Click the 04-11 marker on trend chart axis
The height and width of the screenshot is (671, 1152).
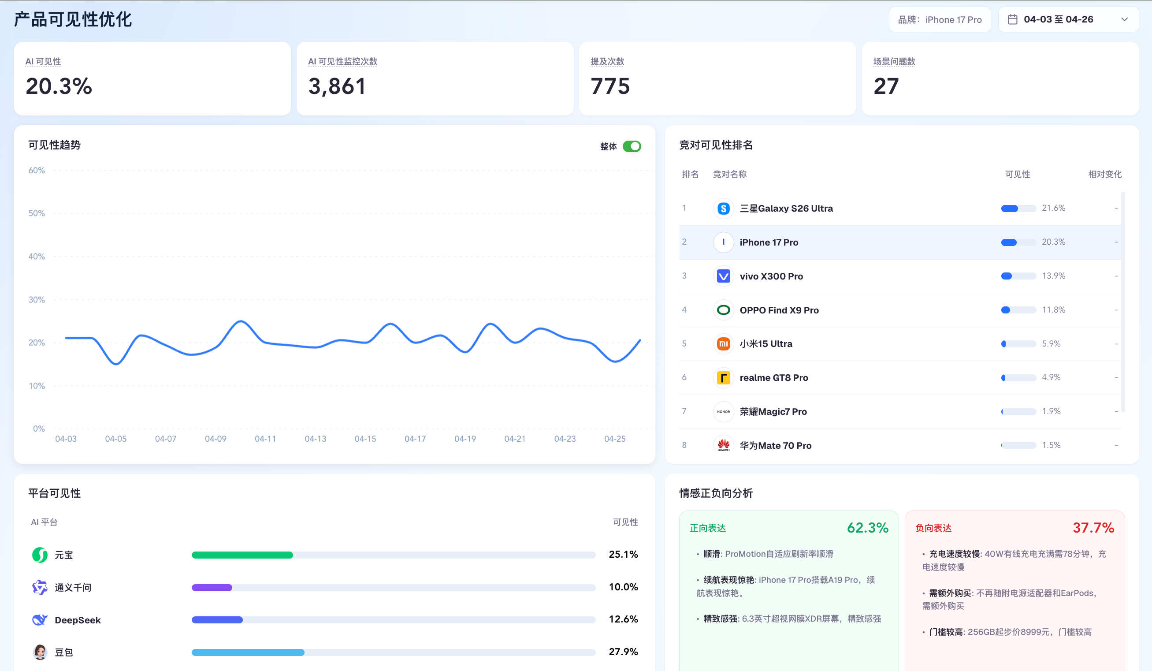pyautogui.click(x=265, y=439)
